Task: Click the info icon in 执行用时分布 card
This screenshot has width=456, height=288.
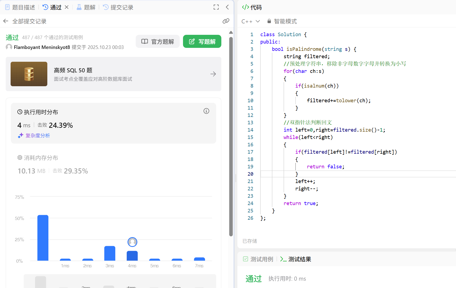Action: 206,111
